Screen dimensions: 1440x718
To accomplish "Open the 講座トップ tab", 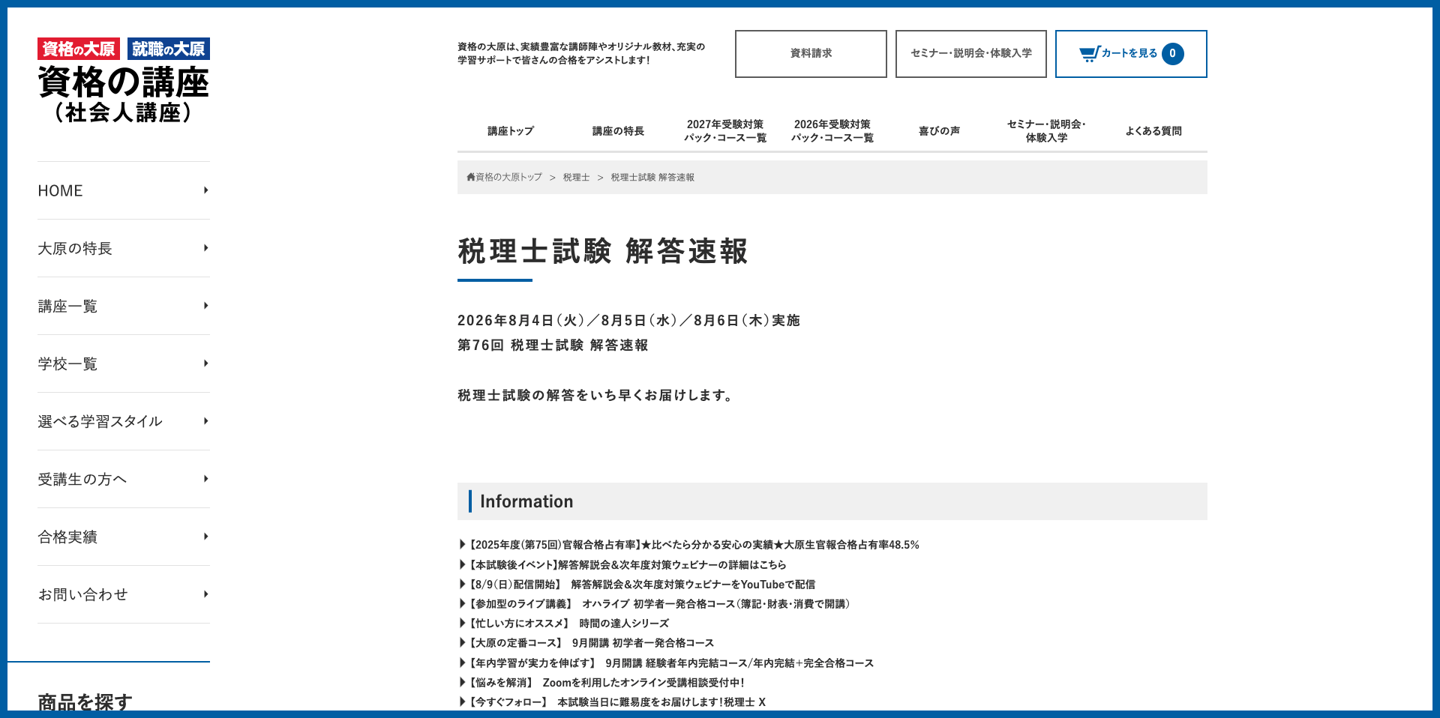I will 511,131.
